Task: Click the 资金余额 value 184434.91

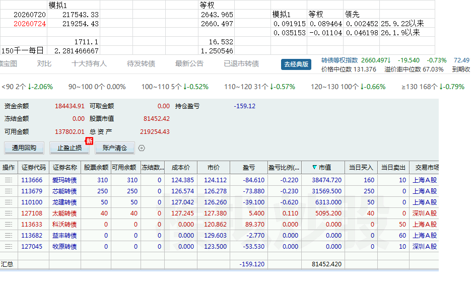Action: pos(70,106)
